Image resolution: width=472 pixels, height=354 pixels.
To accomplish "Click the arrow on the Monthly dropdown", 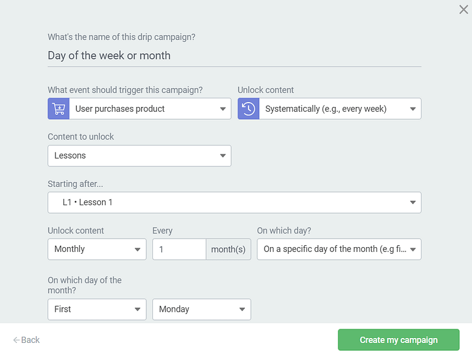I will click(x=137, y=250).
